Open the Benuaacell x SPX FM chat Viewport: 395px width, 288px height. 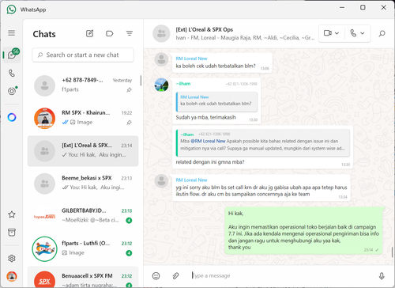pos(83,277)
